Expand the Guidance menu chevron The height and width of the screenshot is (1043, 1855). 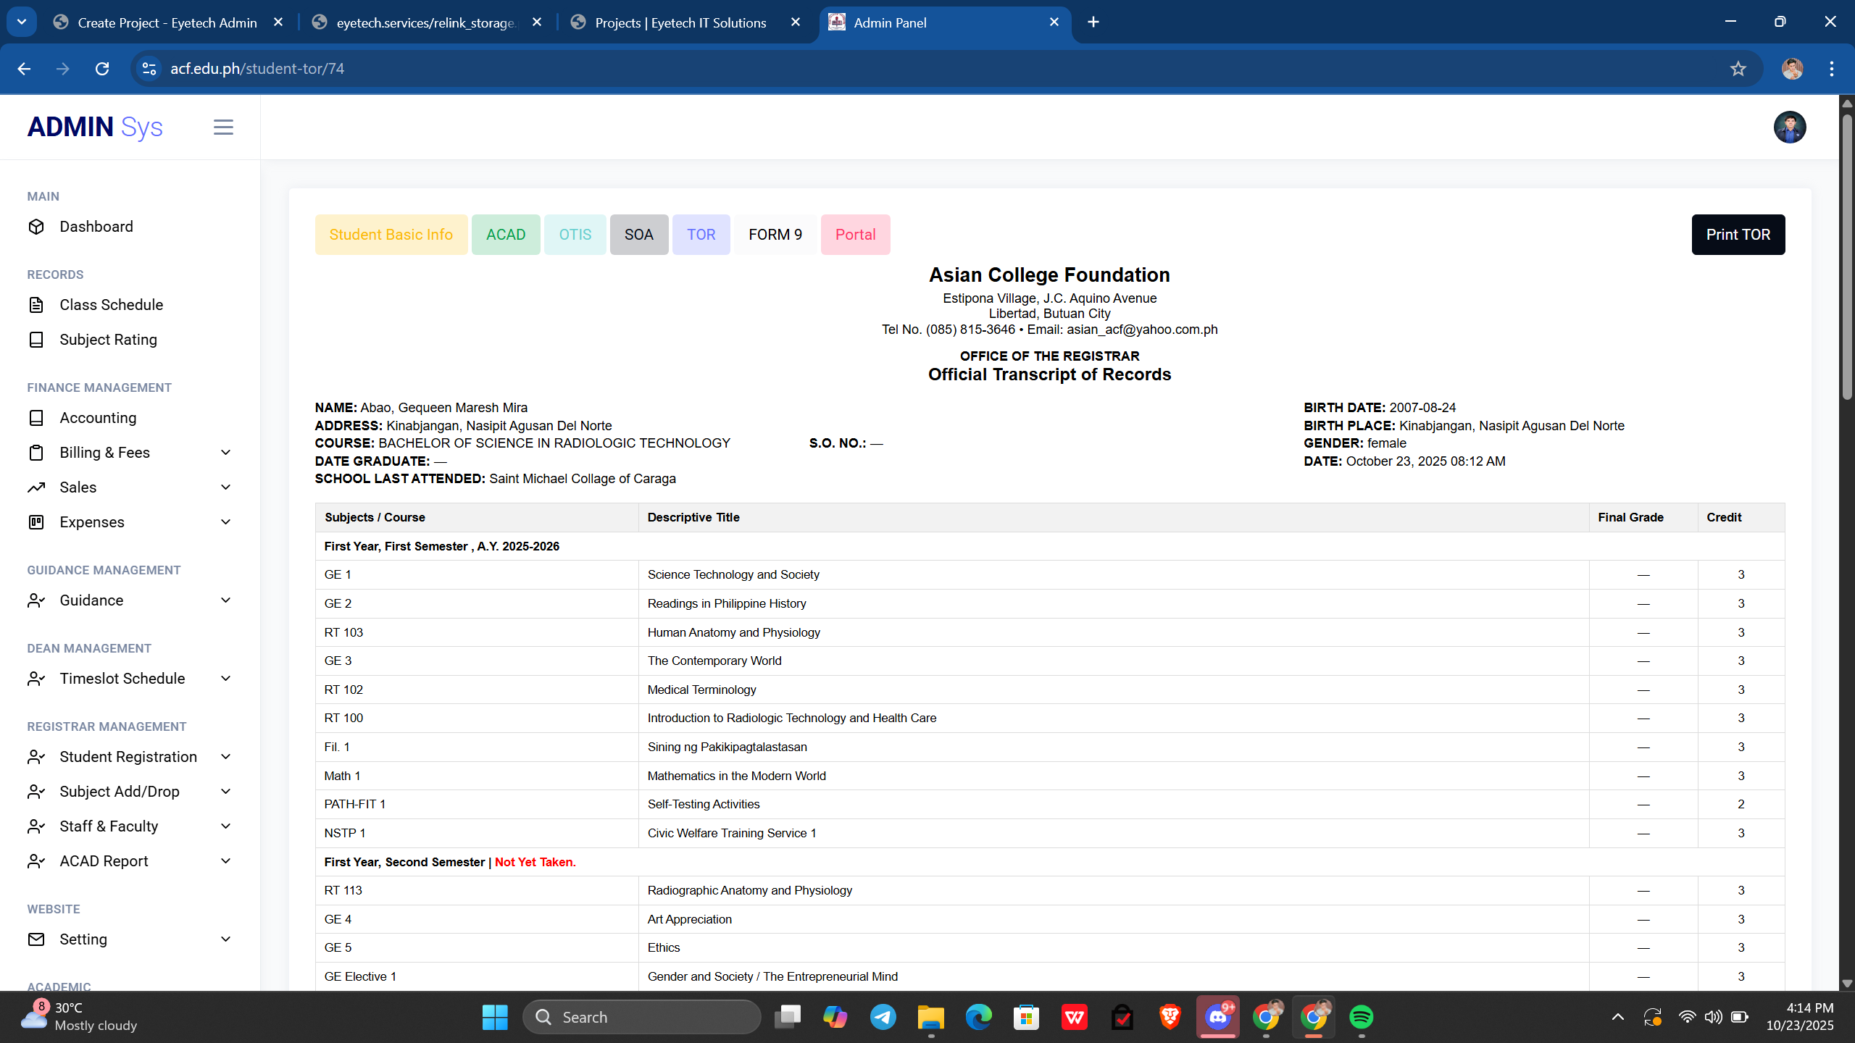pyautogui.click(x=225, y=600)
